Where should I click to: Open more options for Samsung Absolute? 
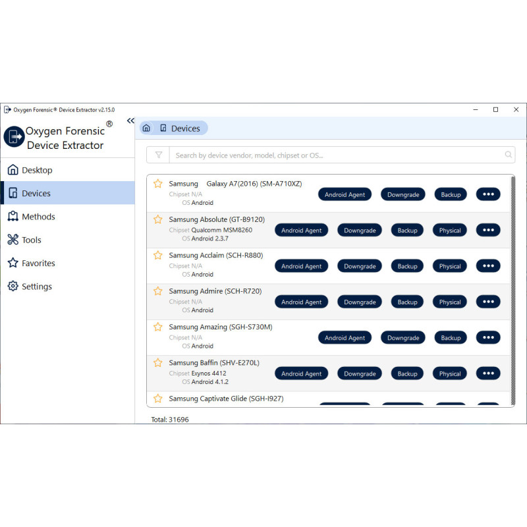[x=488, y=230]
